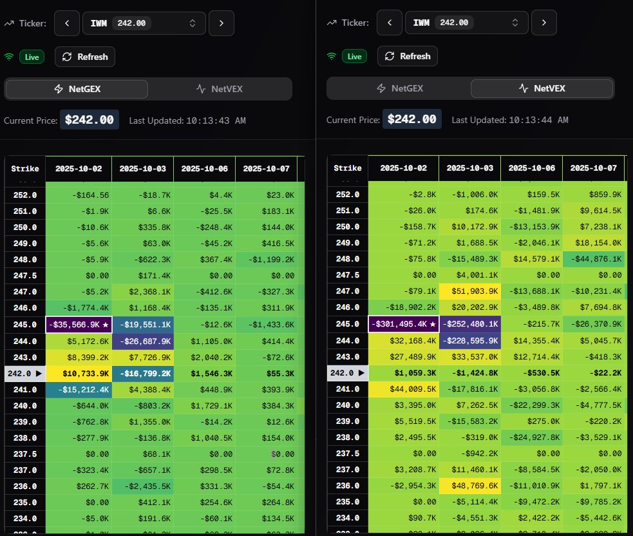Select NetGEX tab in left panel
The image size is (633, 536).
[77, 89]
